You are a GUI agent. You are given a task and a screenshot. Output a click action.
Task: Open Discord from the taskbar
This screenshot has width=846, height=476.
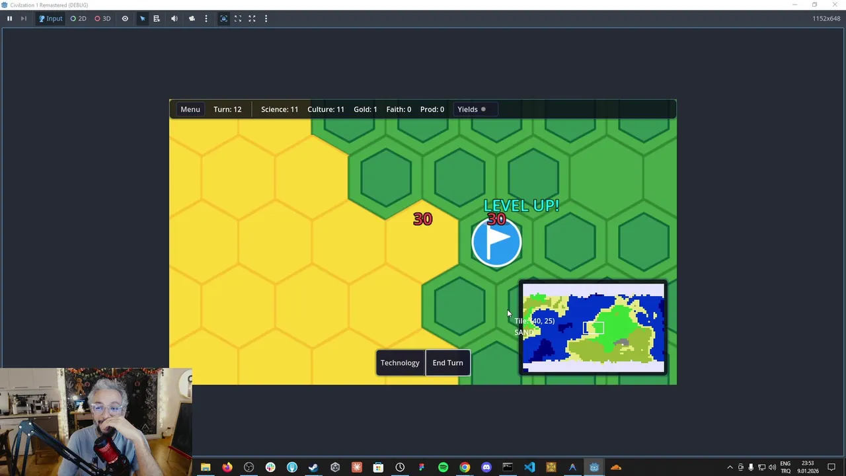(486, 467)
